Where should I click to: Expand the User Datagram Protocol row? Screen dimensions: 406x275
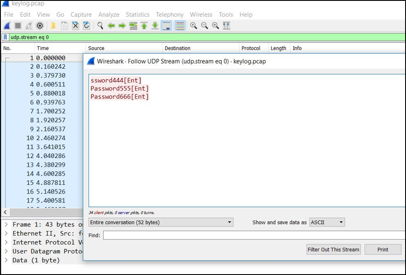click(6, 251)
